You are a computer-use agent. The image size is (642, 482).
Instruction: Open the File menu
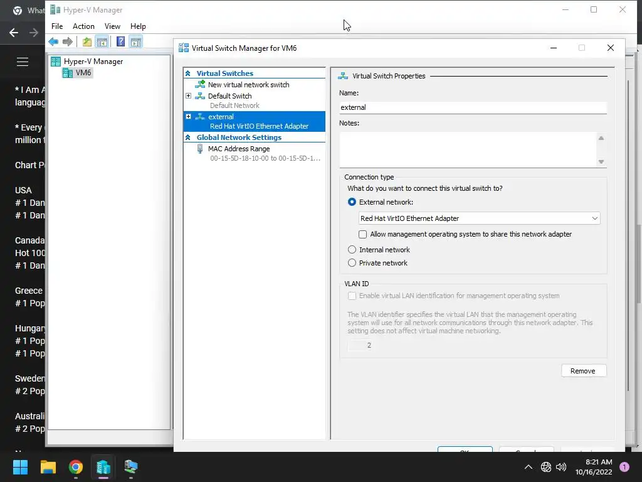(57, 26)
